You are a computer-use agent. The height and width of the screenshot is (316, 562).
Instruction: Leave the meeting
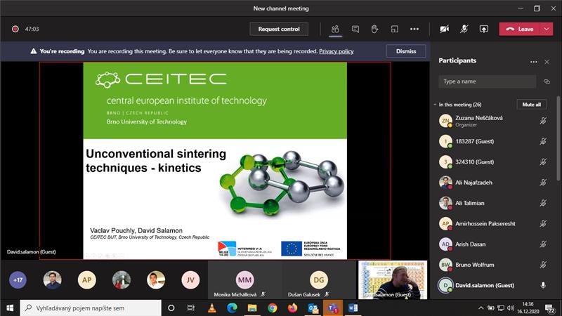[519, 29]
